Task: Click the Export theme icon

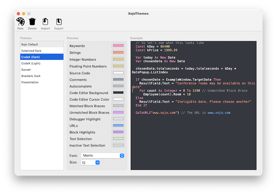Action: [x=59, y=22]
